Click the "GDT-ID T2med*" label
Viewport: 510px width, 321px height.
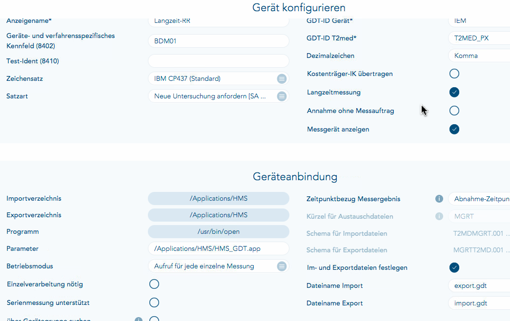(x=331, y=38)
